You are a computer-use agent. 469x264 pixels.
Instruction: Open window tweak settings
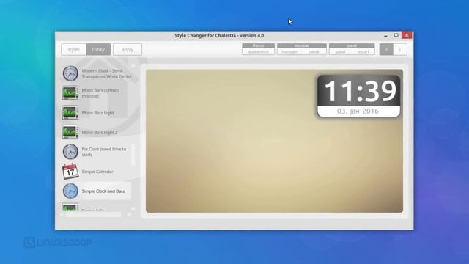point(314,52)
